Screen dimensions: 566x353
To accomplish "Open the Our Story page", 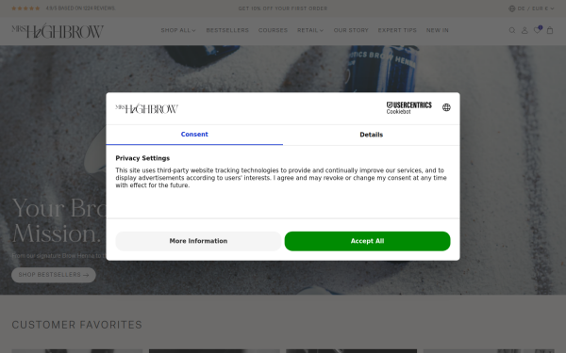I will click(x=351, y=30).
